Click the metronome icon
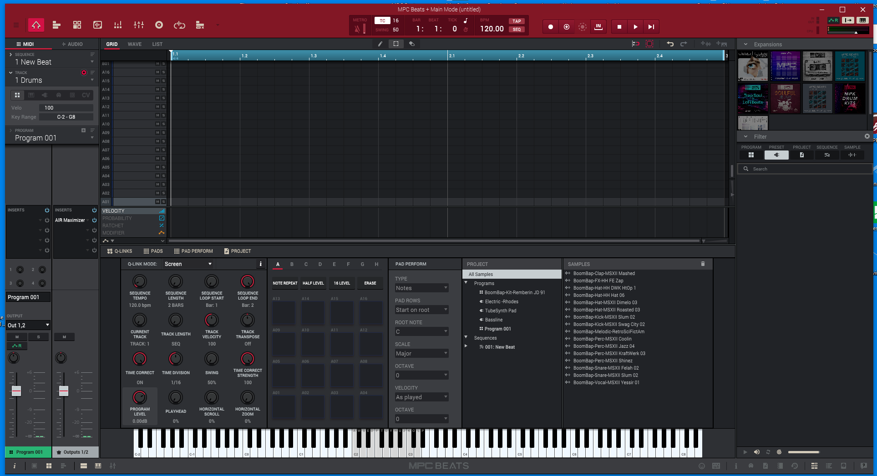 coord(357,29)
